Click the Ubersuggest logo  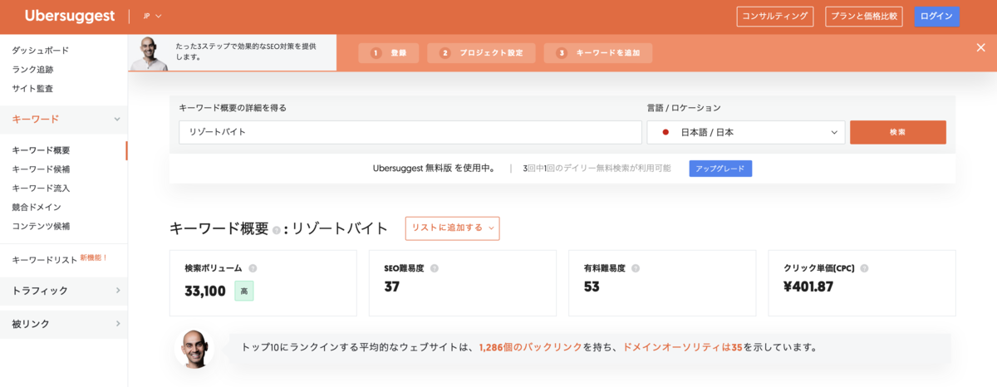point(71,16)
